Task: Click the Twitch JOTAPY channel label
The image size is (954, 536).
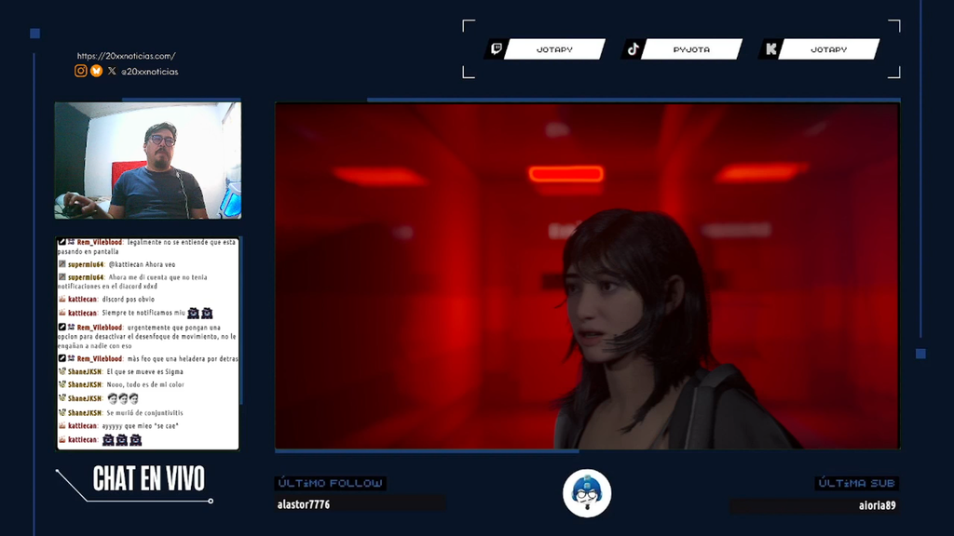Action: coord(554,49)
